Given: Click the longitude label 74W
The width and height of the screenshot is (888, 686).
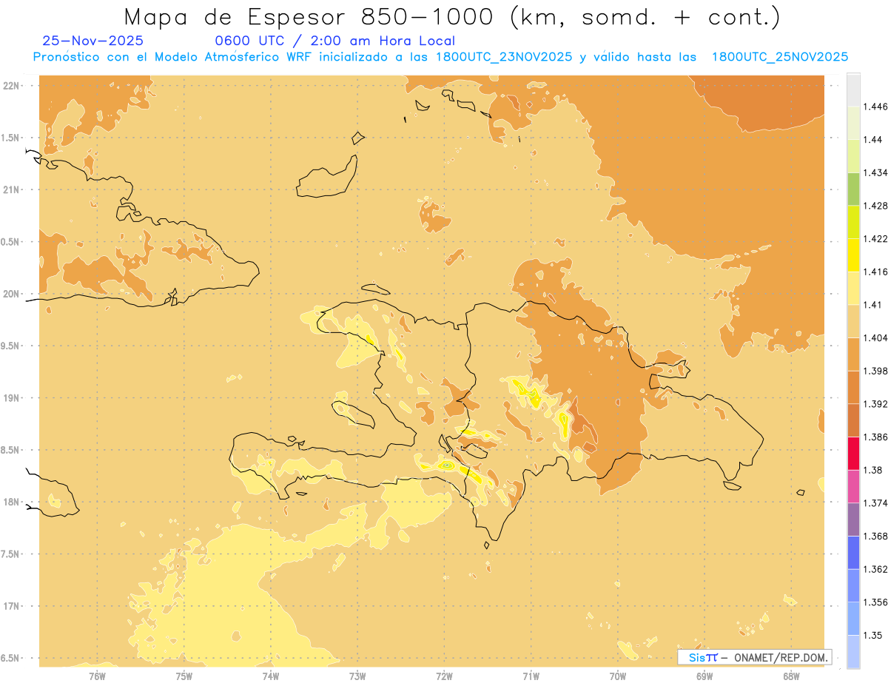Looking at the screenshot, I should click(x=271, y=676).
